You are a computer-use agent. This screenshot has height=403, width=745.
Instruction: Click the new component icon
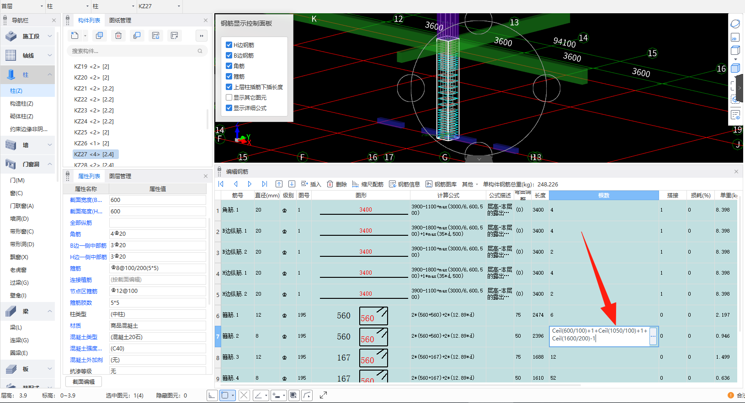tap(75, 36)
